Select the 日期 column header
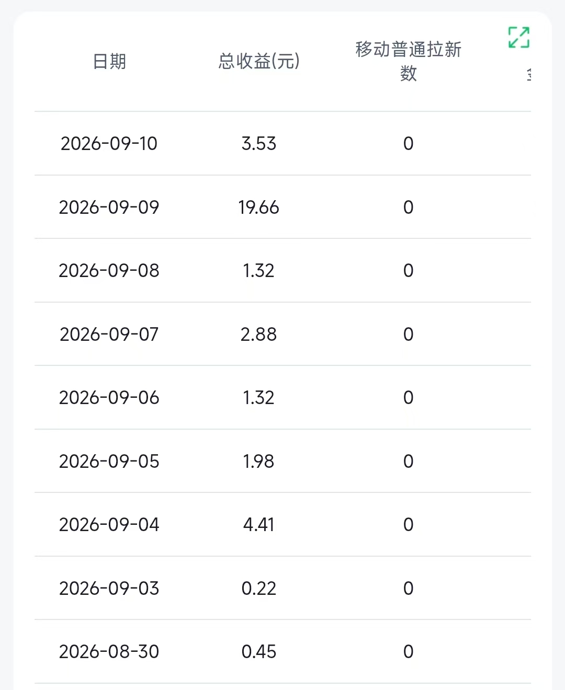The width and height of the screenshot is (565, 690). tap(109, 62)
